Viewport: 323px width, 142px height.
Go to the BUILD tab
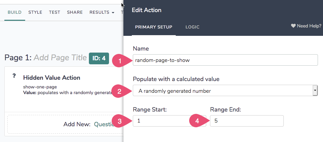click(15, 12)
